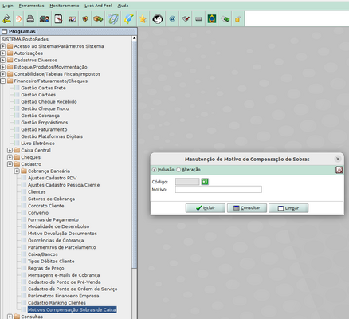Viewport: 349px width, 319px height.
Task: Click the blue @ email toolbar icon
Action: coord(172,19)
